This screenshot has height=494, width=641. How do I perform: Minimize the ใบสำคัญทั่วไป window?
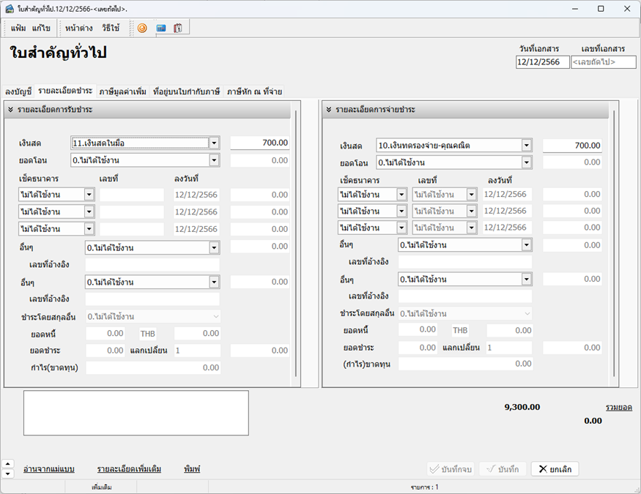(575, 9)
